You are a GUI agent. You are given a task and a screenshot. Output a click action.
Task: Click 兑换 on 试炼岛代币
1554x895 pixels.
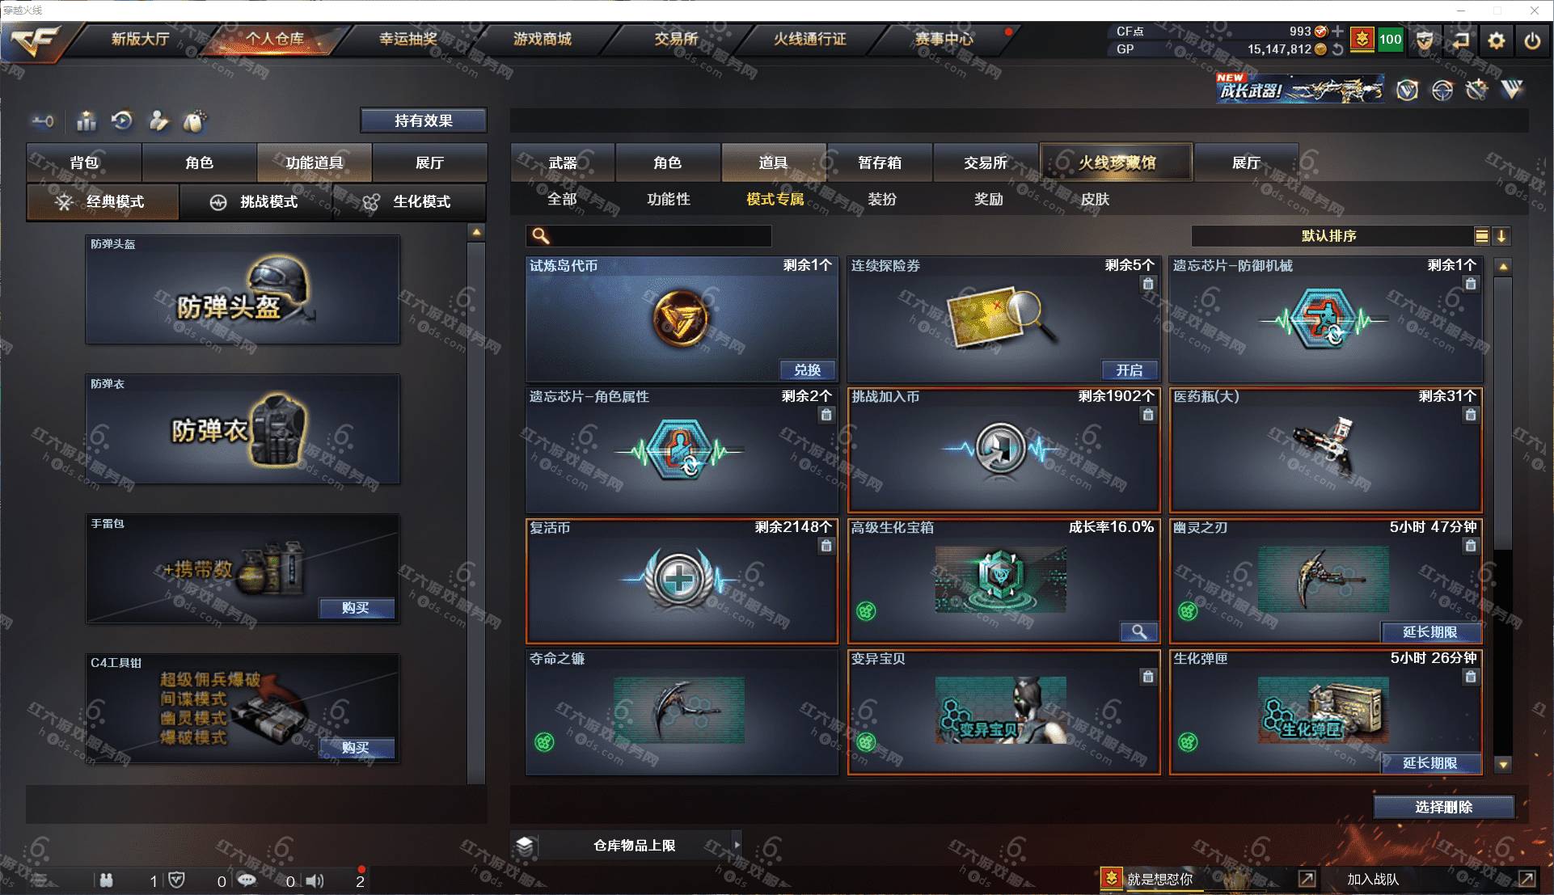pos(807,369)
